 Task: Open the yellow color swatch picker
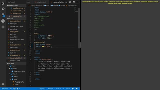click(43, 46)
